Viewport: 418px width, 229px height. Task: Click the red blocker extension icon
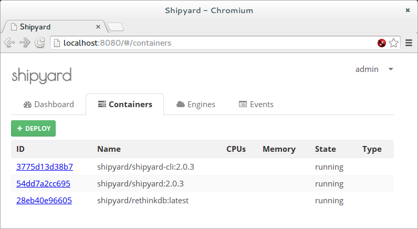click(x=382, y=43)
